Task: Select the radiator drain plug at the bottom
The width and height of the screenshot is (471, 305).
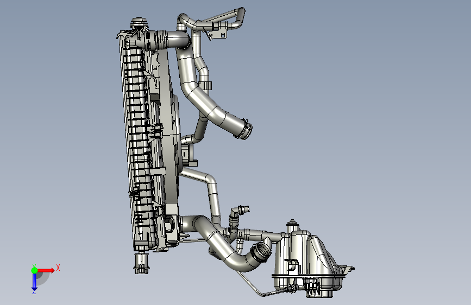Action: [x=141, y=264]
